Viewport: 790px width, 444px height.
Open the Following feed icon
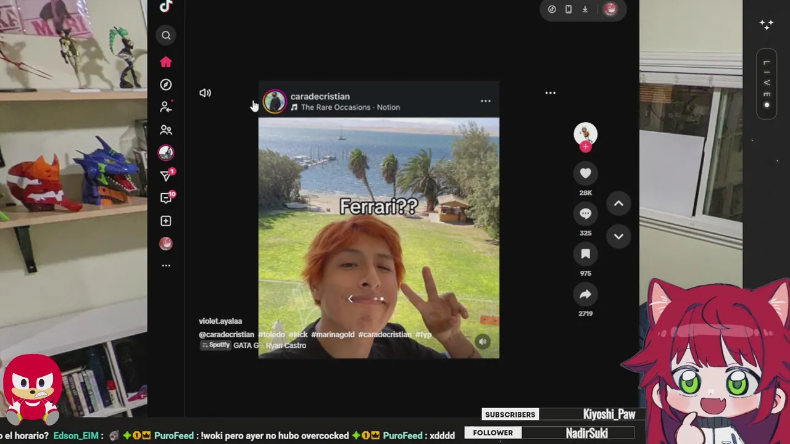pyautogui.click(x=165, y=107)
